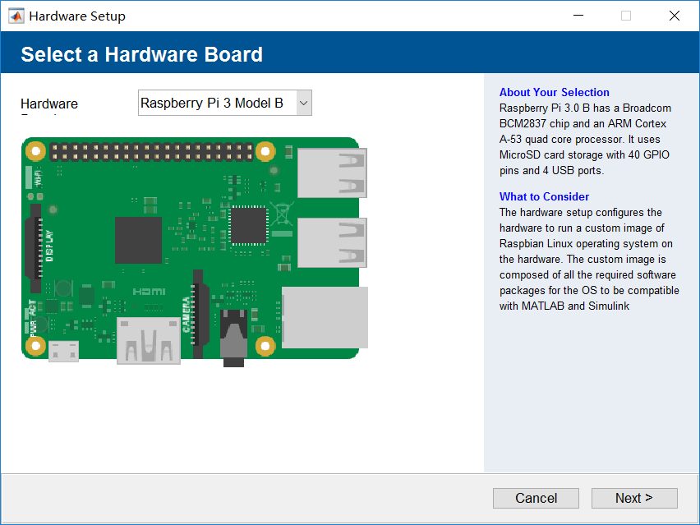
Task: Close the Hardware Setup window
Action: (675, 16)
